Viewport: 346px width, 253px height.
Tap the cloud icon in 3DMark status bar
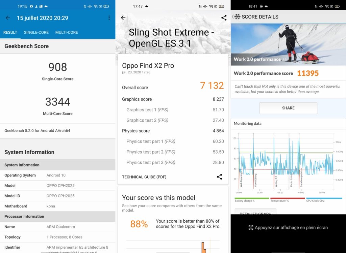tap(147, 6)
